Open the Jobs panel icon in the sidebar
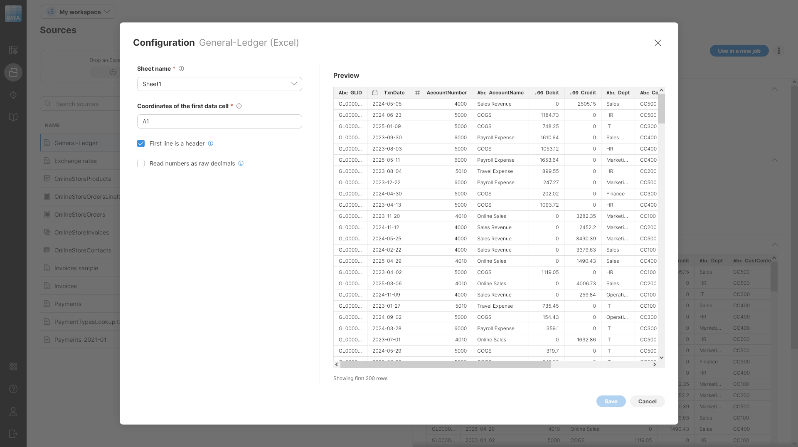The height and width of the screenshot is (447, 798). pyautogui.click(x=13, y=50)
